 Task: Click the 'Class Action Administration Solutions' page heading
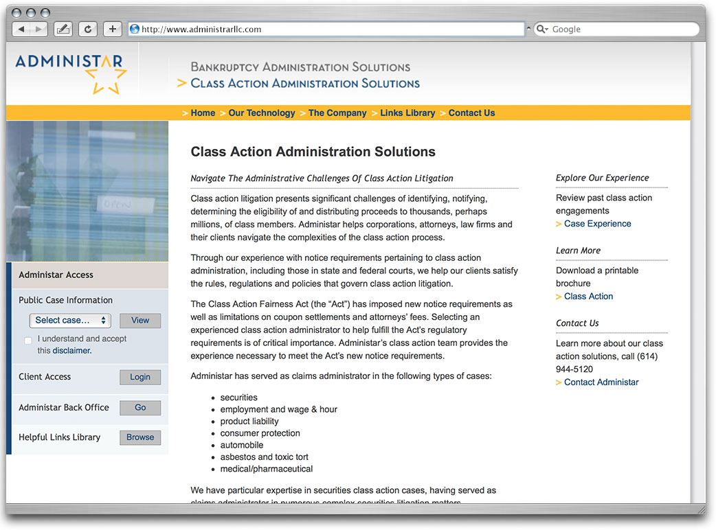(x=313, y=152)
